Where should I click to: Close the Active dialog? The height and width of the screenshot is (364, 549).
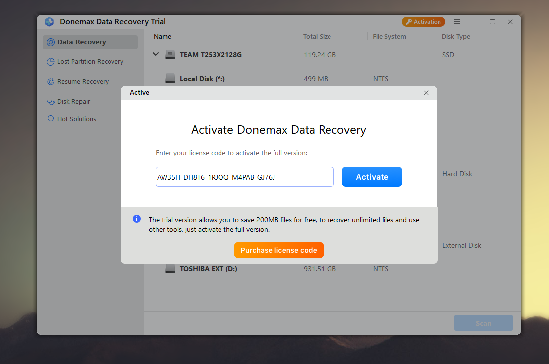coord(426,93)
